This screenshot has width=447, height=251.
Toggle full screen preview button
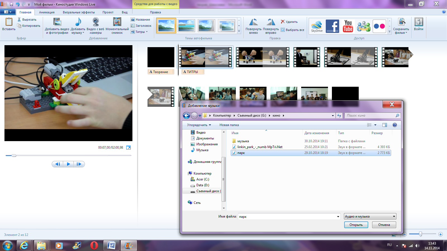point(129,148)
